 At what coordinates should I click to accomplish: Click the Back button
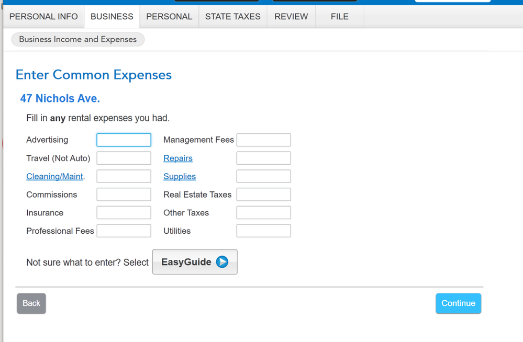click(x=31, y=303)
